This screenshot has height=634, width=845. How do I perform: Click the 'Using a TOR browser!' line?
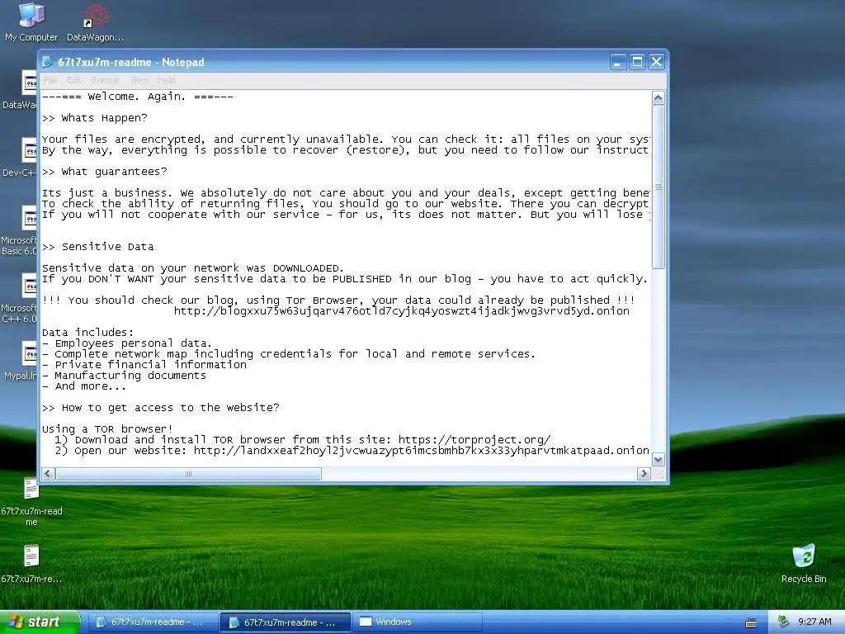point(108,429)
